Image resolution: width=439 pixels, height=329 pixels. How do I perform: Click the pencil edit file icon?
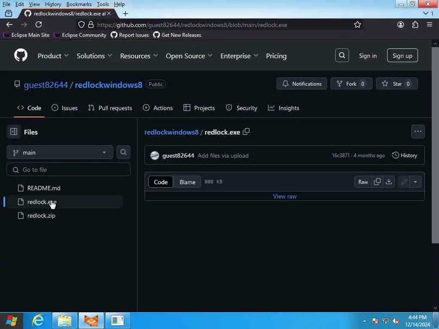[x=404, y=182]
